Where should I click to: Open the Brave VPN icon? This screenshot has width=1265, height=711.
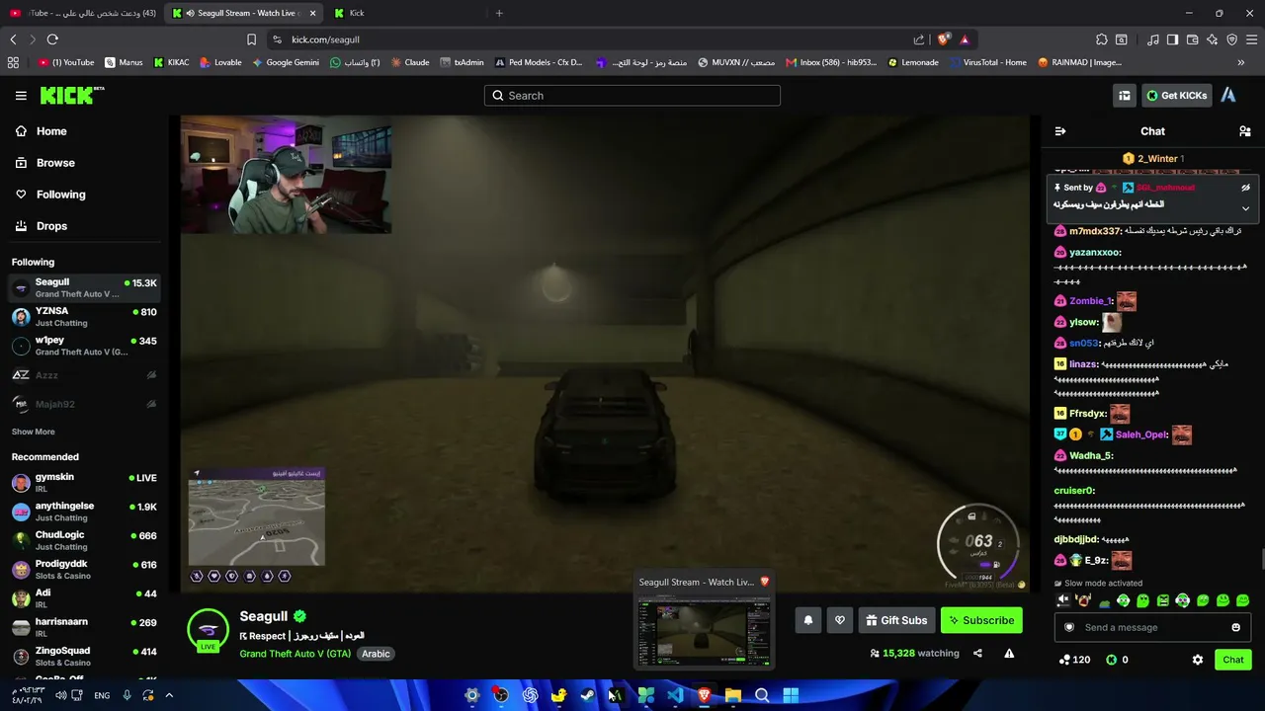click(1231, 39)
